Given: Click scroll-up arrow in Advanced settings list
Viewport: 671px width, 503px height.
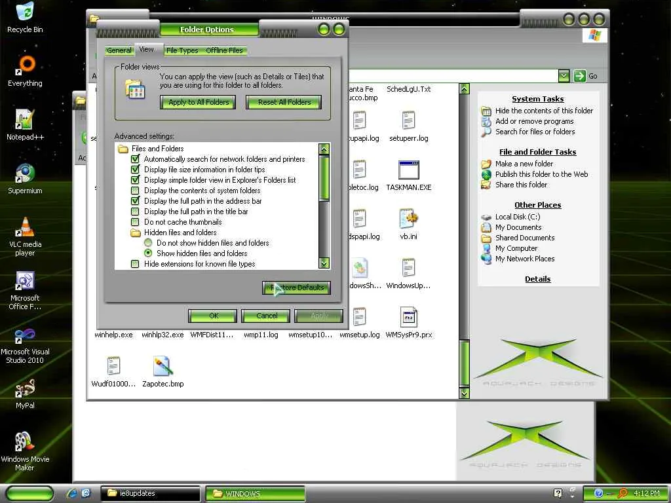Looking at the screenshot, I should pyautogui.click(x=324, y=149).
